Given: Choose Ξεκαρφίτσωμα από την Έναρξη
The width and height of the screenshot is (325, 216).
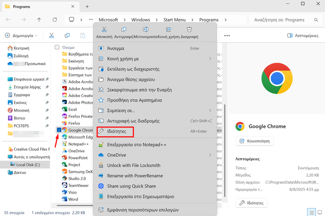Looking at the screenshot, I should pyautogui.click(x=155, y=90).
